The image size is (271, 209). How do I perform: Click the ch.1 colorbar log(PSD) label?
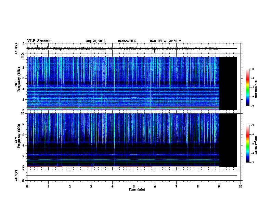[256, 89]
